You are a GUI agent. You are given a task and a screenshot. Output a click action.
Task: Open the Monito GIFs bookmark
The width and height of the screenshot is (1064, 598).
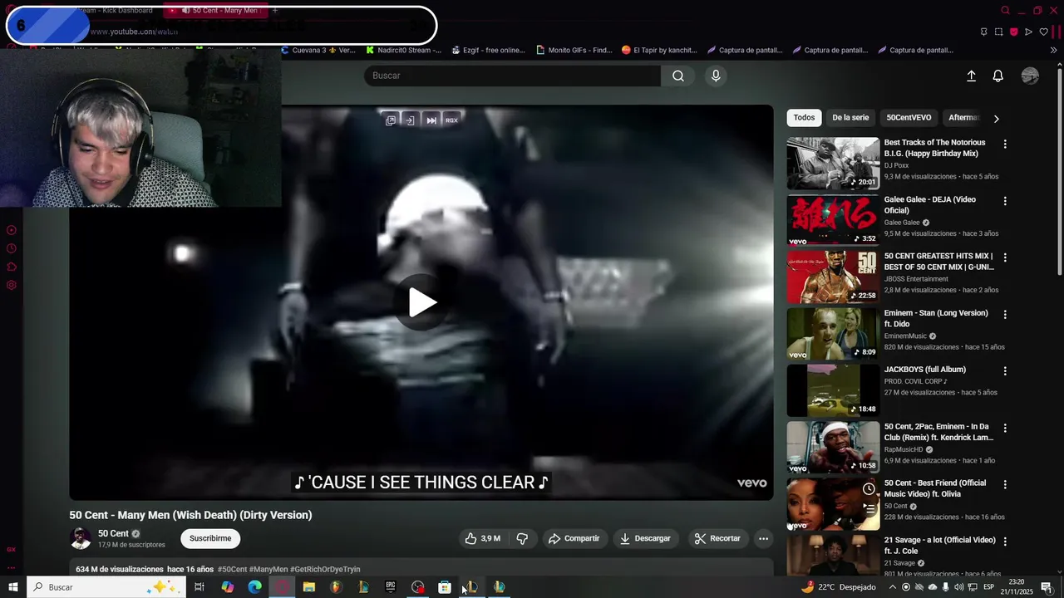pyautogui.click(x=574, y=50)
